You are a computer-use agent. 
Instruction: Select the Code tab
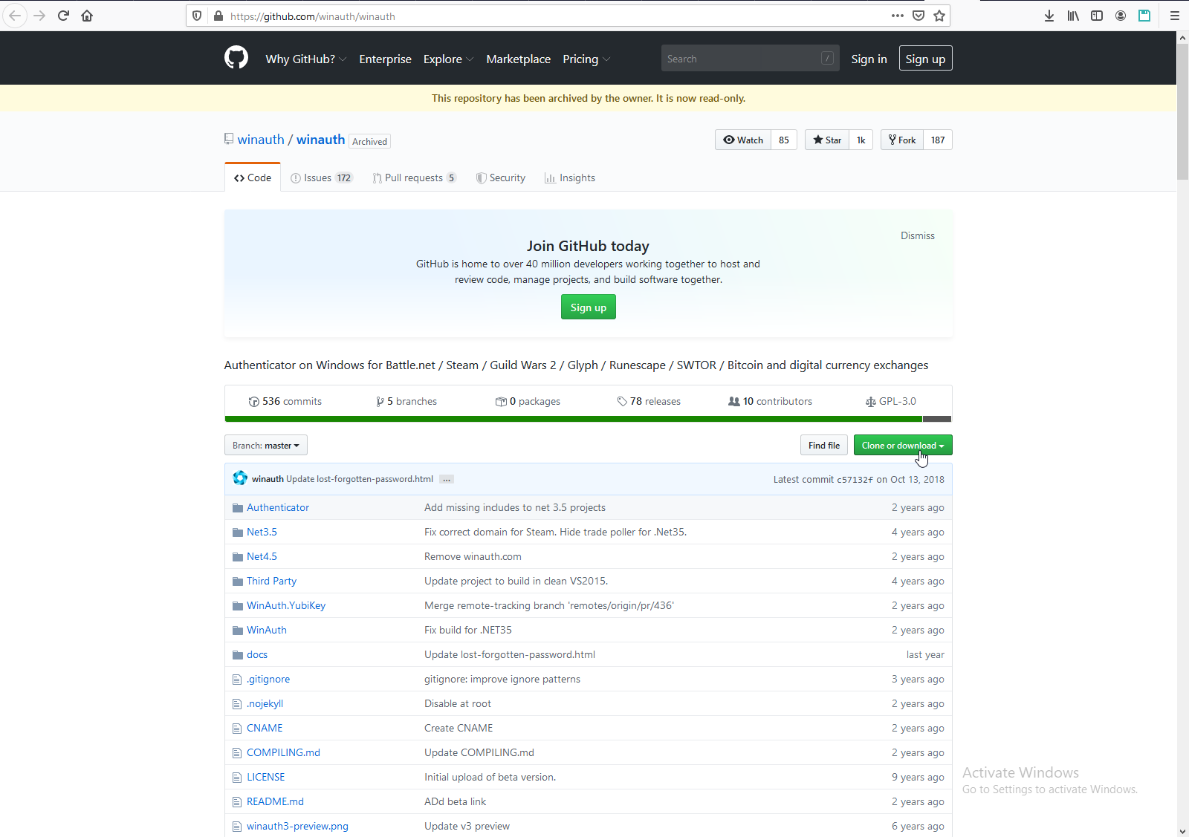[x=253, y=178]
